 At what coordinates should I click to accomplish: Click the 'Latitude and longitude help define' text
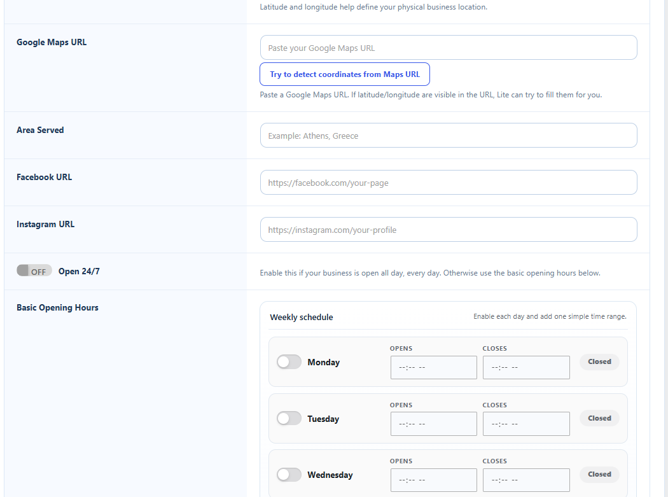pos(373,7)
